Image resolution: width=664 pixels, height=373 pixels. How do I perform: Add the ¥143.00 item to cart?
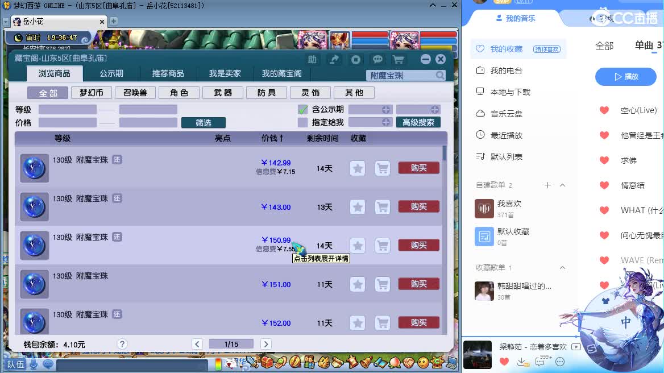(x=383, y=207)
